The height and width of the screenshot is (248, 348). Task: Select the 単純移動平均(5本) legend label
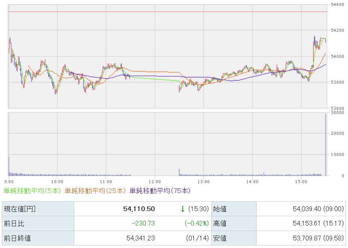pyautogui.click(x=32, y=191)
